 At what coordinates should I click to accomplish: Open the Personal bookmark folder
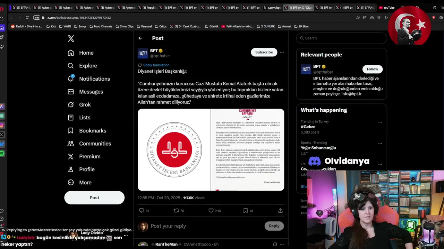tap(144, 26)
